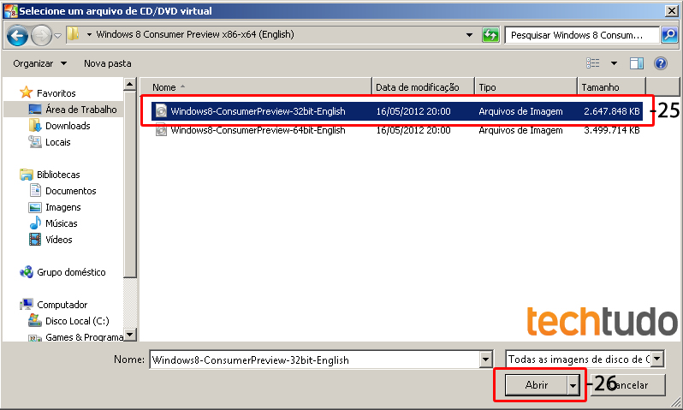Viewport: 683px width, 410px height.
Task: Click the Músicas note icon
Action: pyautogui.click(x=35, y=223)
